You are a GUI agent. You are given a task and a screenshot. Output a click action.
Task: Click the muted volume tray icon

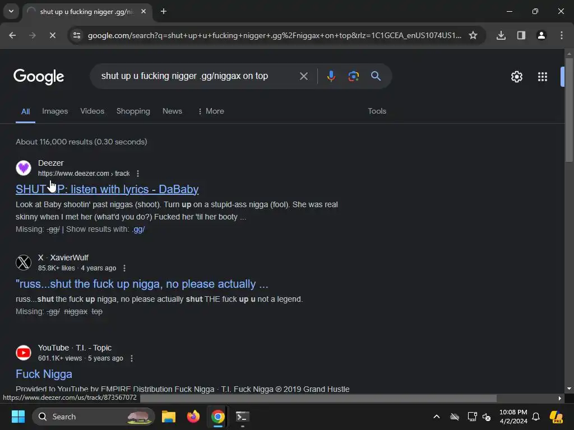click(487, 417)
